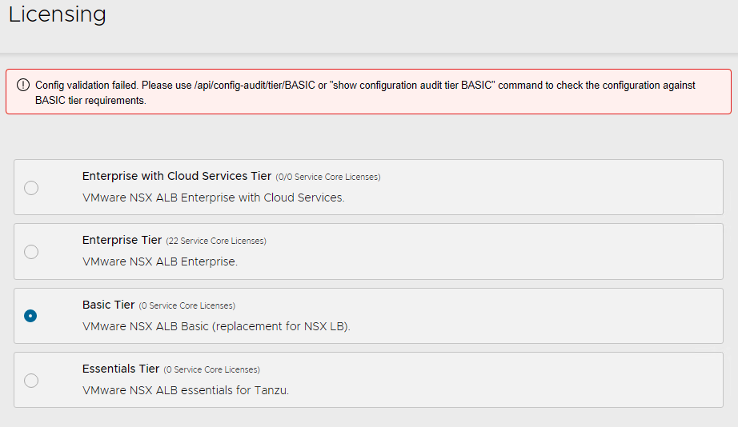Select the Enterprise Tier radio button
This screenshot has height=427, width=738.
31,252
